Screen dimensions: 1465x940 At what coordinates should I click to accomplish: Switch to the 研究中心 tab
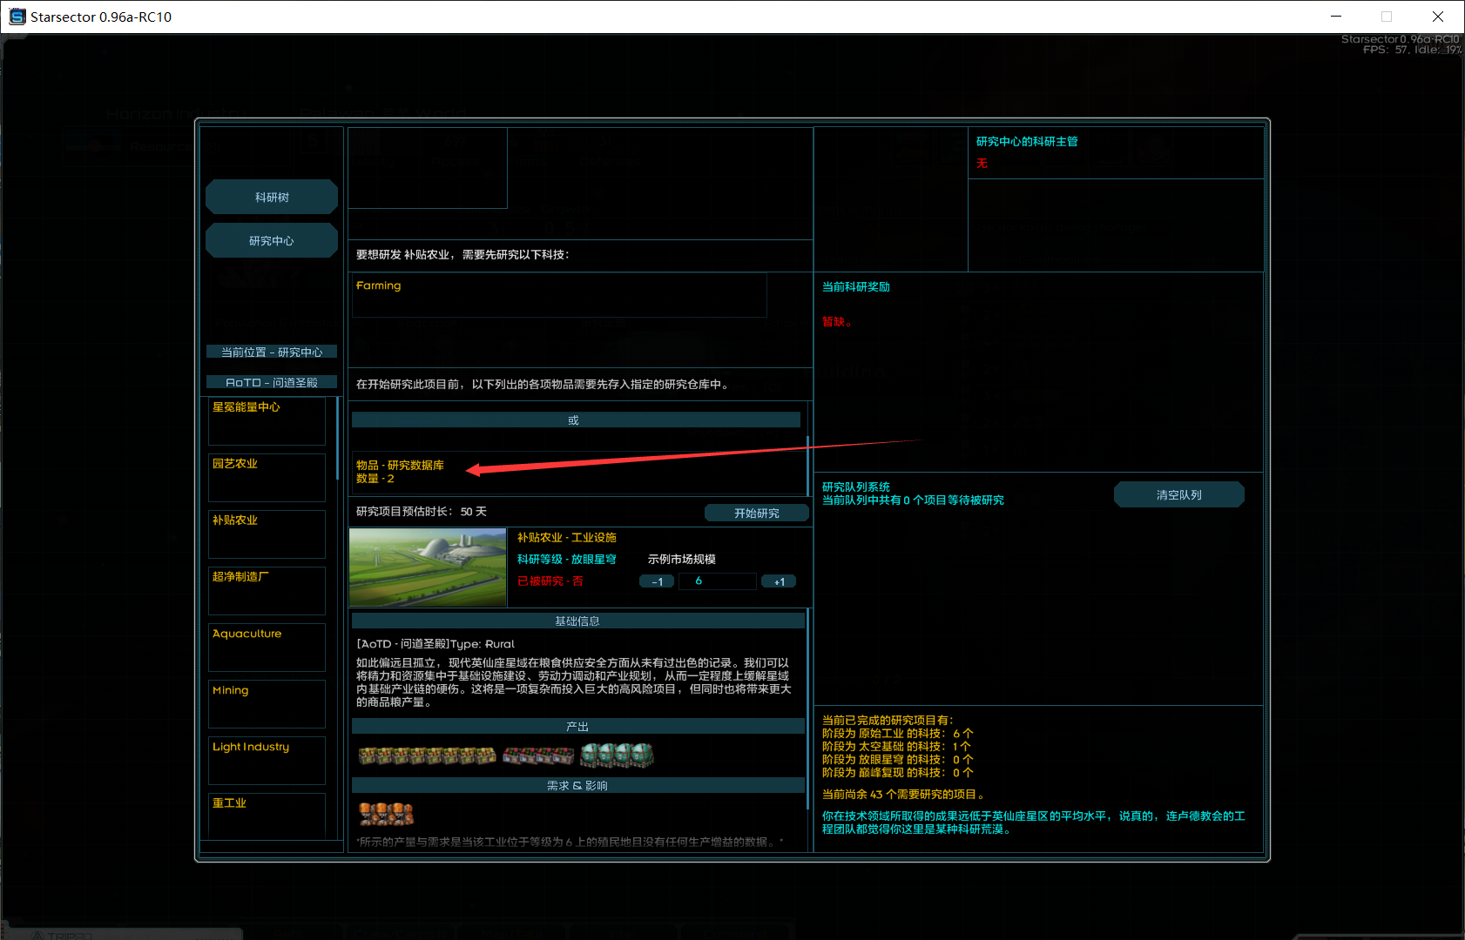(272, 241)
